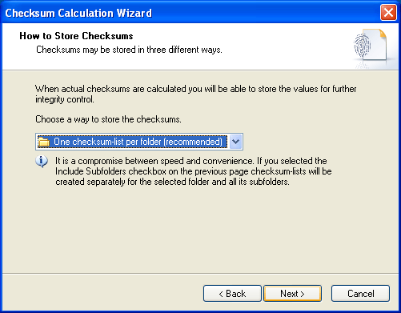Click the blue info balloon icon
The image size is (401, 313).
point(42,162)
